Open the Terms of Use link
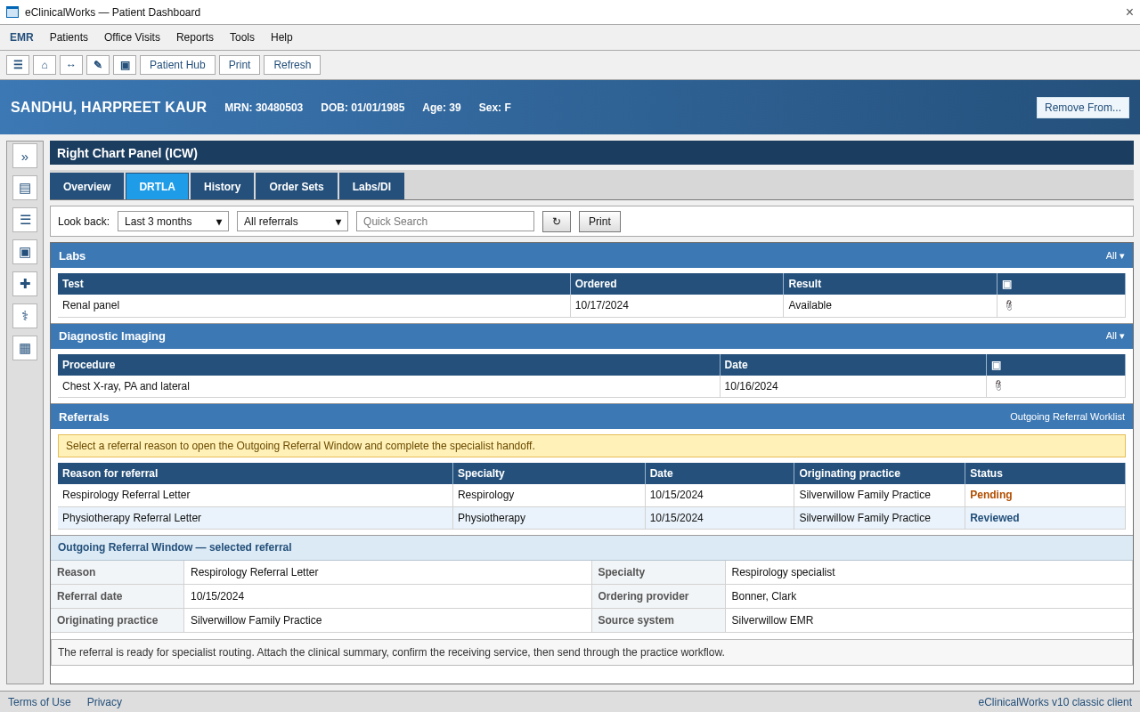1140x712 pixels. click(x=39, y=702)
